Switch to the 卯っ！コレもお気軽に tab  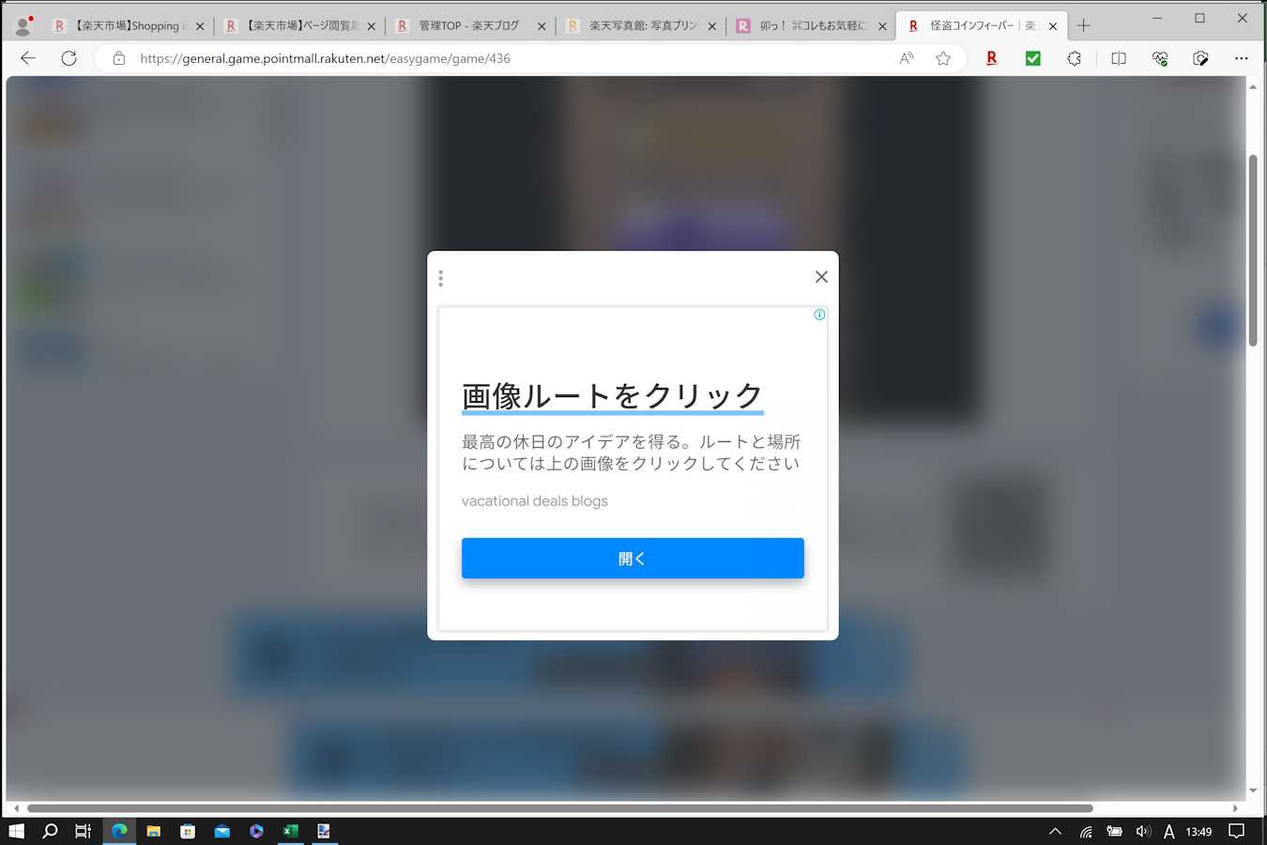click(813, 25)
